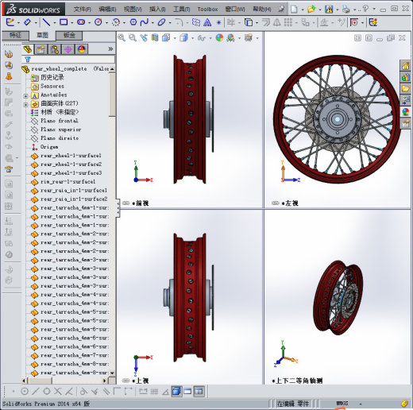The height and width of the screenshot is (410, 413).
Task: Select the Spline tool
Action: coord(145,22)
